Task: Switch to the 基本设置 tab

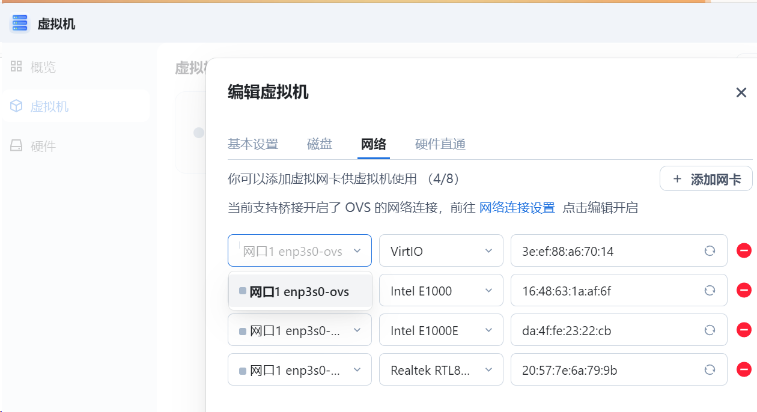Action: pyautogui.click(x=252, y=144)
